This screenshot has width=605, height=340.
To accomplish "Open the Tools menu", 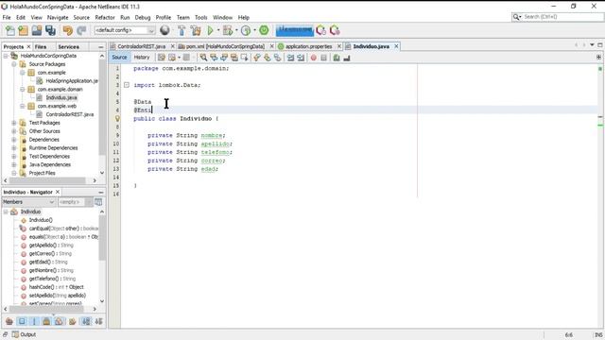I will pos(200,17).
